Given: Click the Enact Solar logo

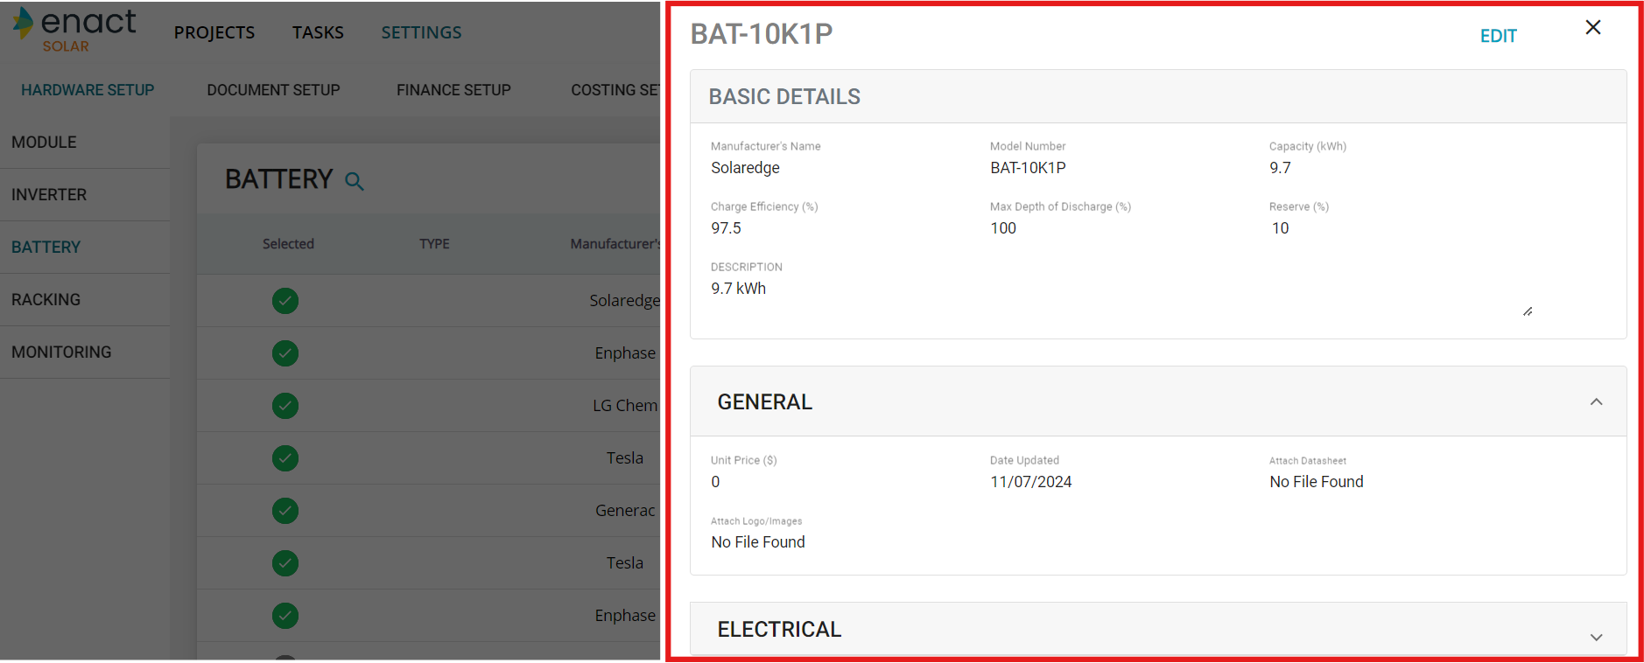Looking at the screenshot, I should pyautogui.click(x=74, y=30).
